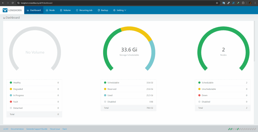Viewport: 258px width, 132px height.
Task: Open the Extensions puzzle-piece menu
Action: pyautogui.click(x=243, y=3)
